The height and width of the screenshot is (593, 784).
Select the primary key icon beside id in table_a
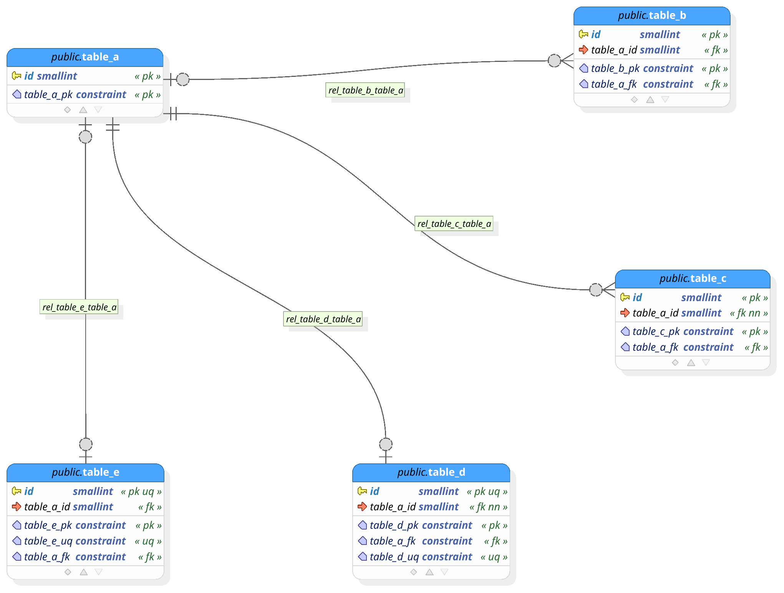click(16, 76)
